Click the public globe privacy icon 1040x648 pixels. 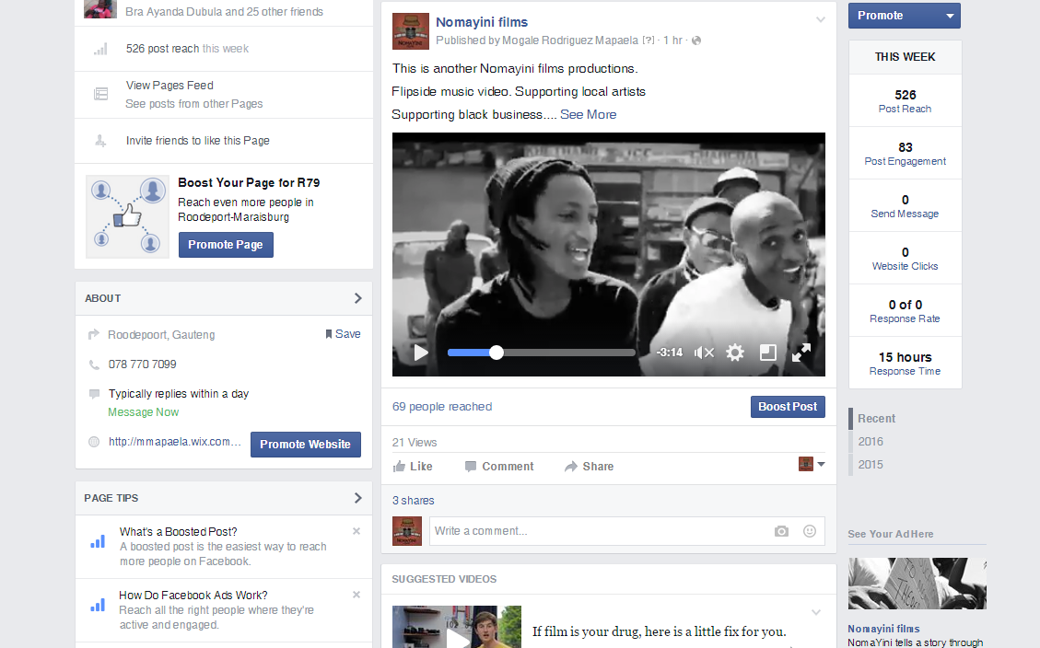tap(696, 40)
